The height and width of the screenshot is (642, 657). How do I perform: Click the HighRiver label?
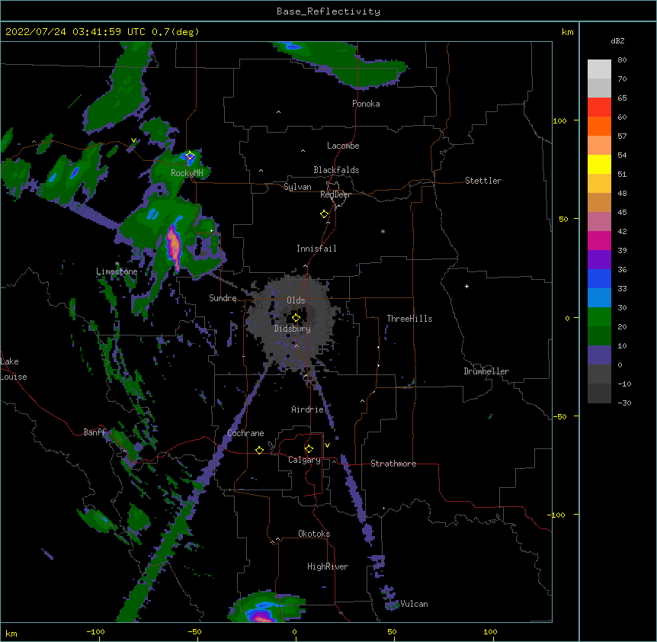click(x=328, y=567)
